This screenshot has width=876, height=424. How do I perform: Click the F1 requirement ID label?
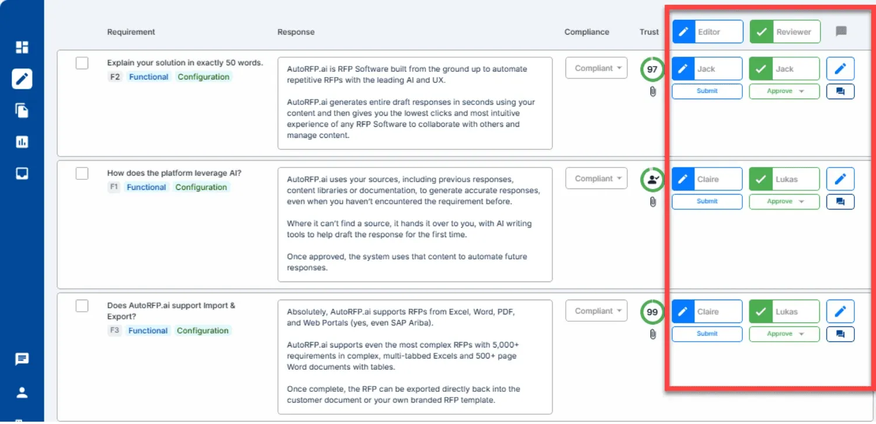[114, 187]
